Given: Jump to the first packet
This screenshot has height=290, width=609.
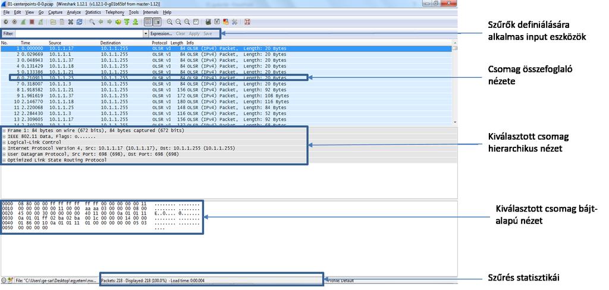Looking at the screenshot, I should pos(127,22).
